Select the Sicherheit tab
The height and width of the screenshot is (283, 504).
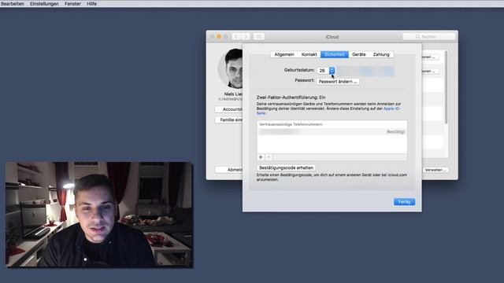pyautogui.click(x=334, y=54)
